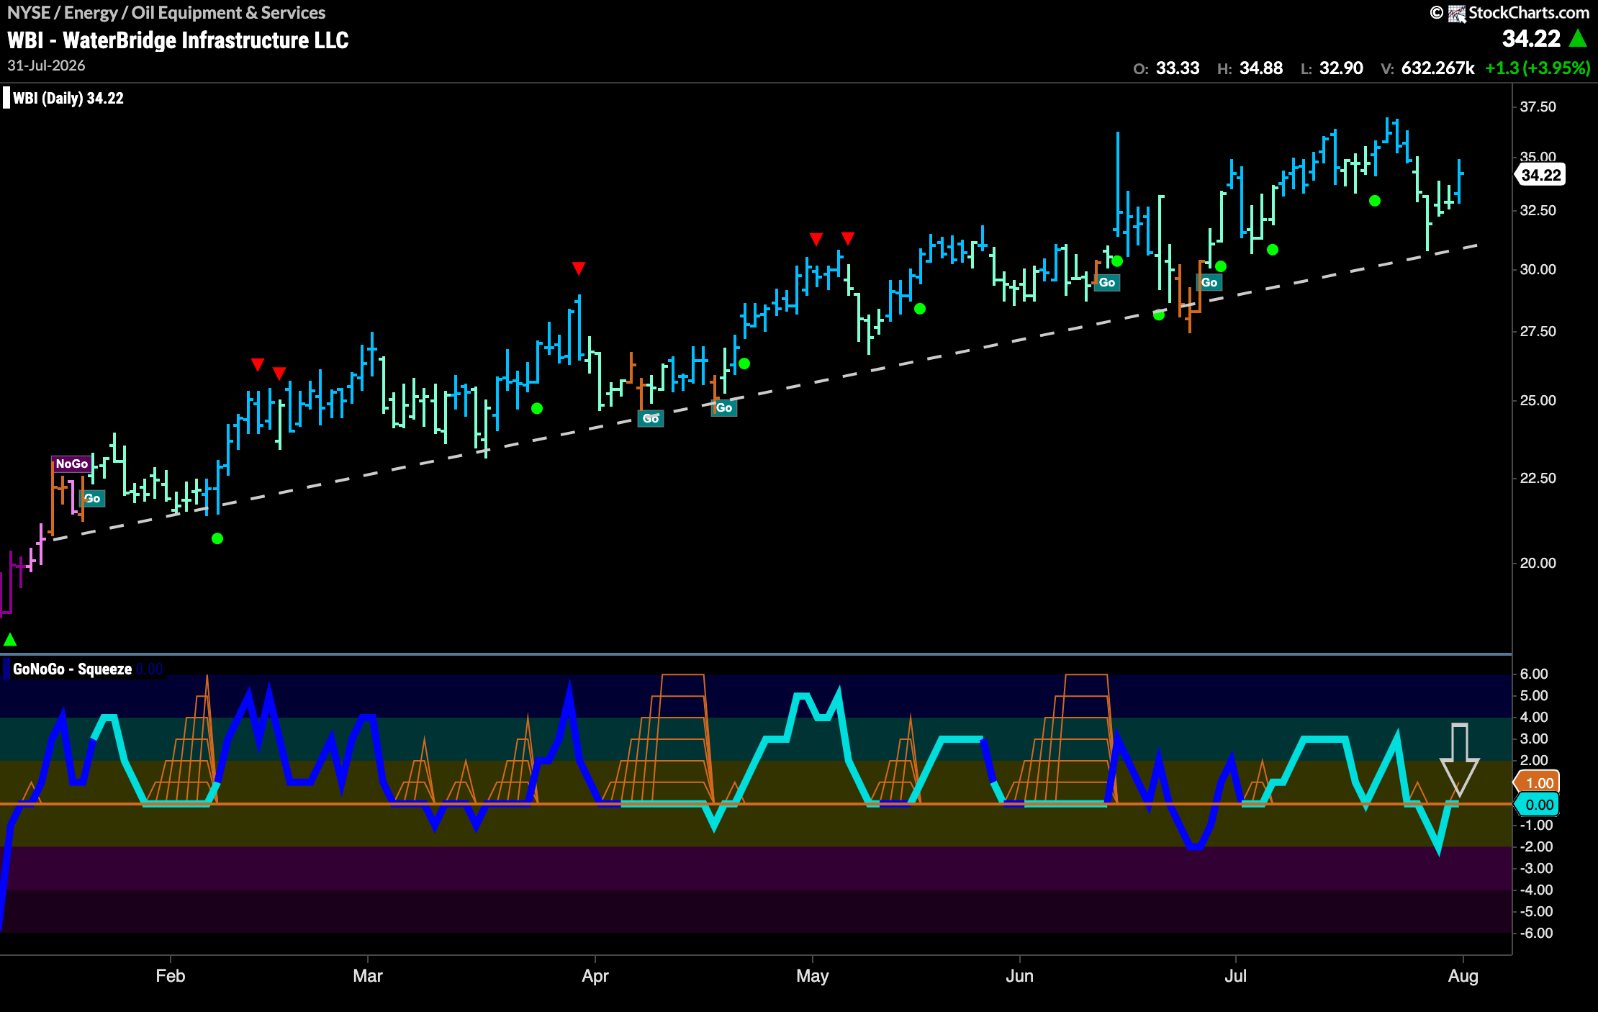
Task: Click the cyan 0.00 oscillator axis tag
Action: tap(1538, 805)
